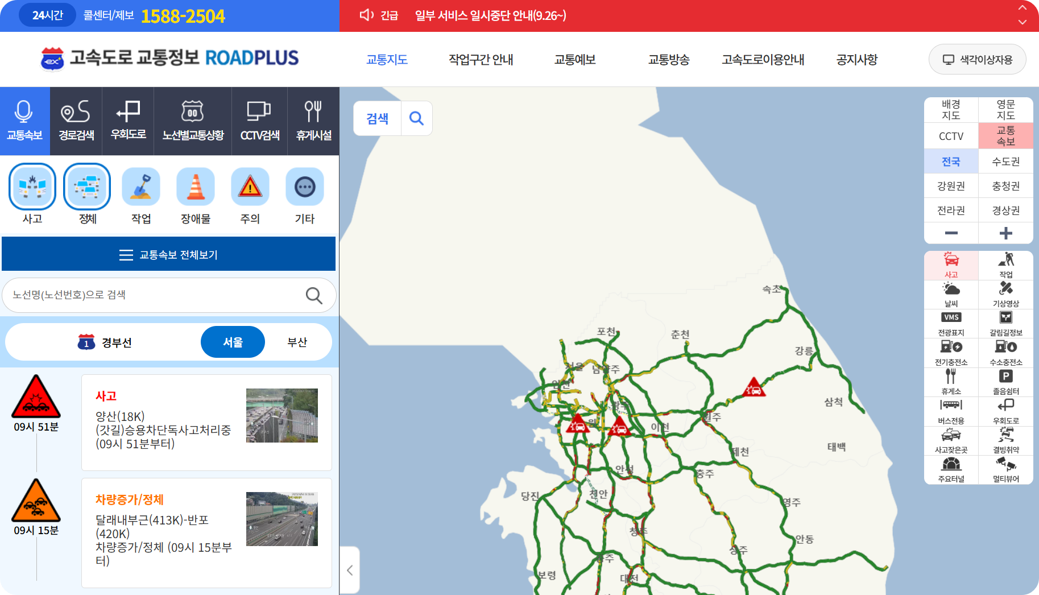1039x595 pixels.
Task: Show 졸음쉼터 drowsy shelter layer
Action: (x=1006, y=382)
